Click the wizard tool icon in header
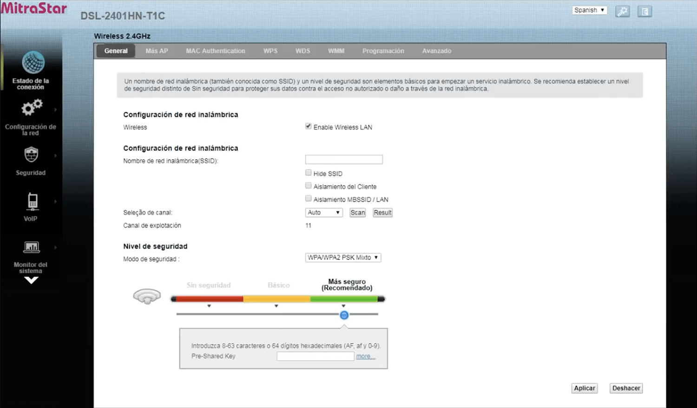Screen dimensions: 697x408 click(622, 12)
